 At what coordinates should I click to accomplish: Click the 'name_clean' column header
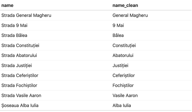[x=125, y=5]
